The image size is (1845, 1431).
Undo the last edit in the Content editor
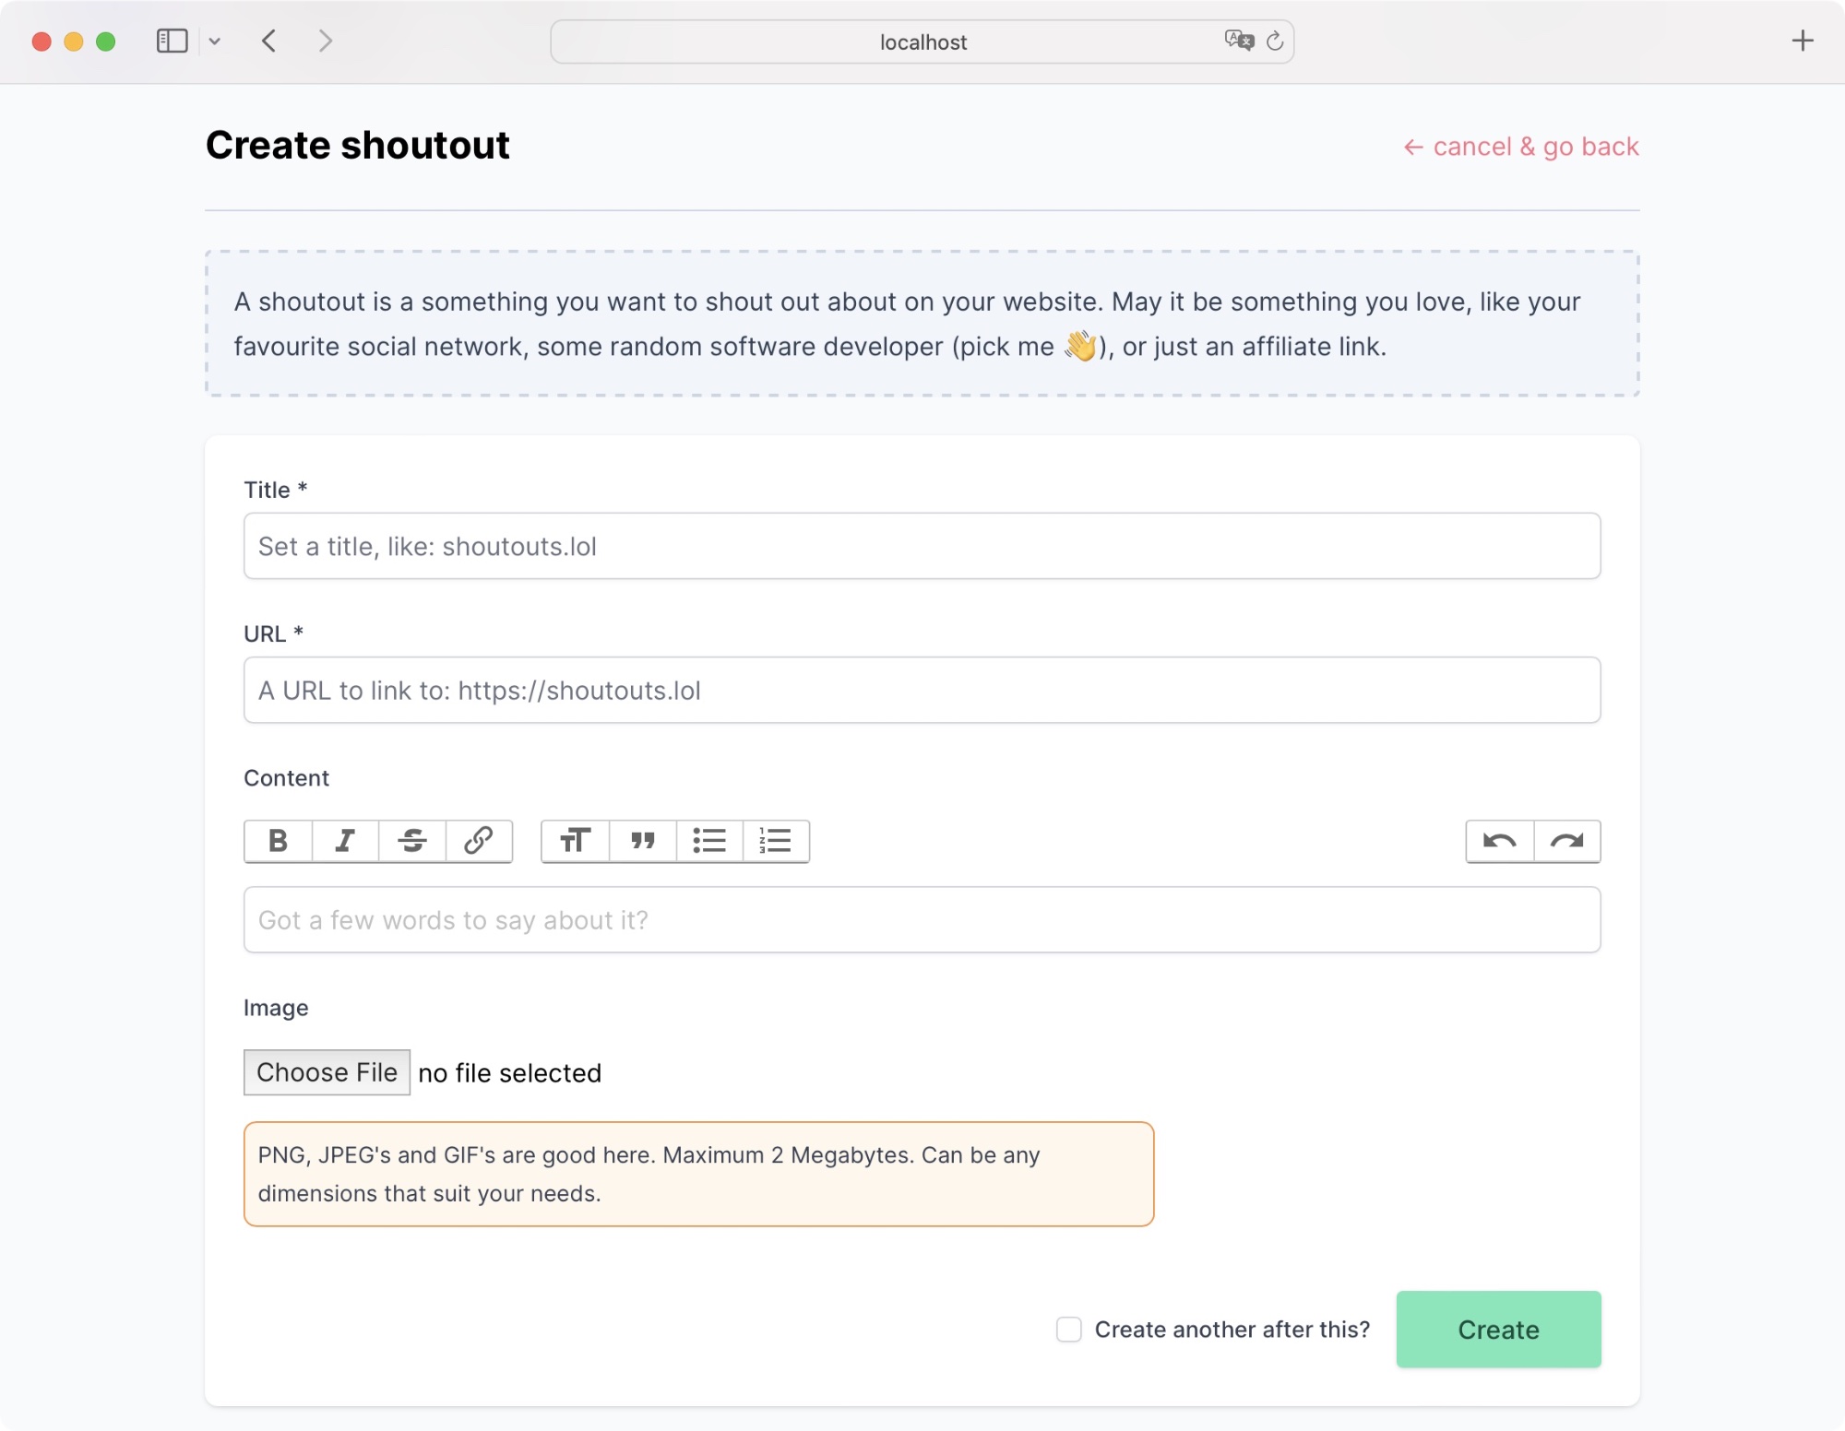click(1500, 841)
